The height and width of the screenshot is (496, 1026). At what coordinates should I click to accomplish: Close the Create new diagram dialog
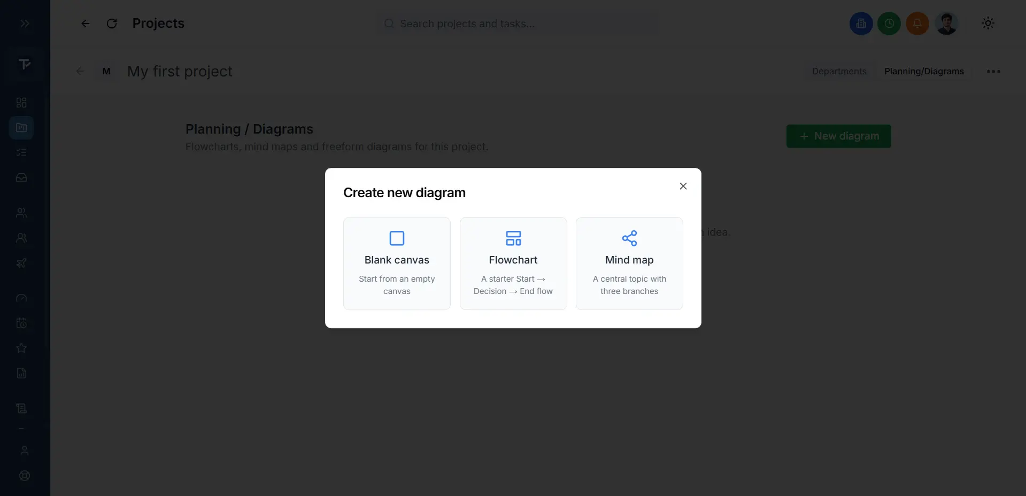point(683,186)
